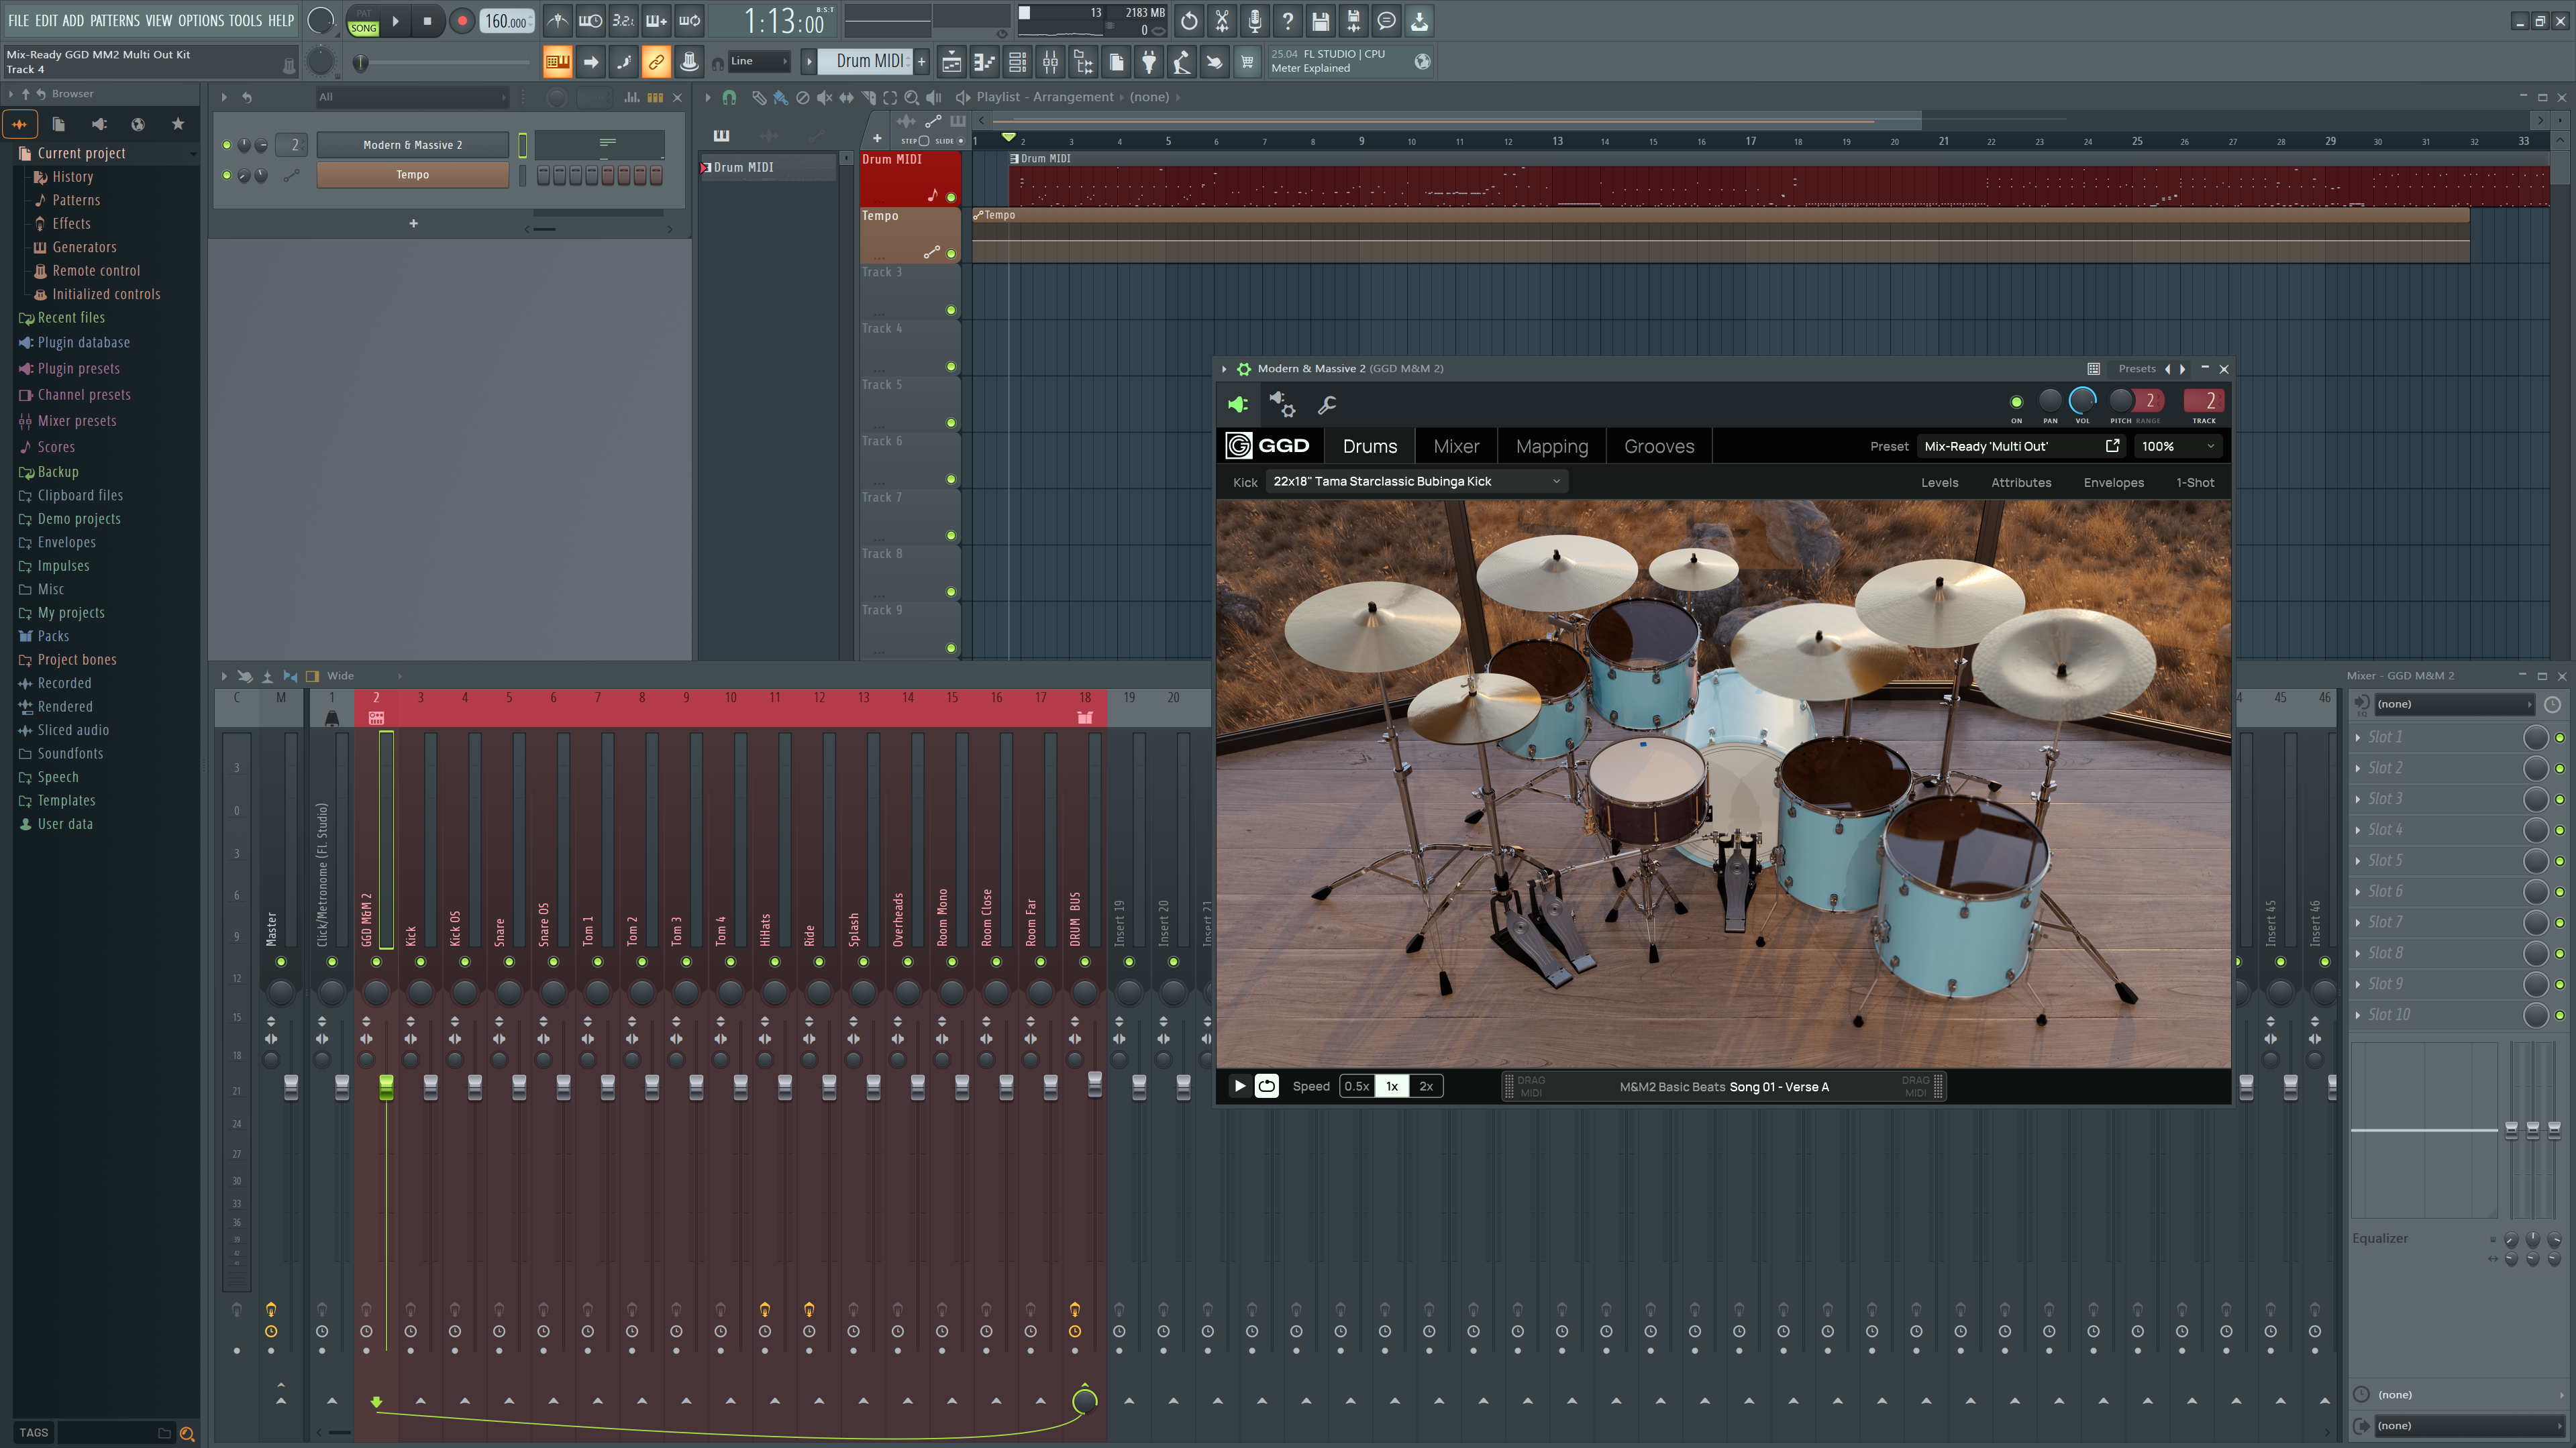Image resolution: width=2576 pixels, height=1448 pixels.
Task: Toggle PAT/SONG mode switch
Action: pos(363,21)
